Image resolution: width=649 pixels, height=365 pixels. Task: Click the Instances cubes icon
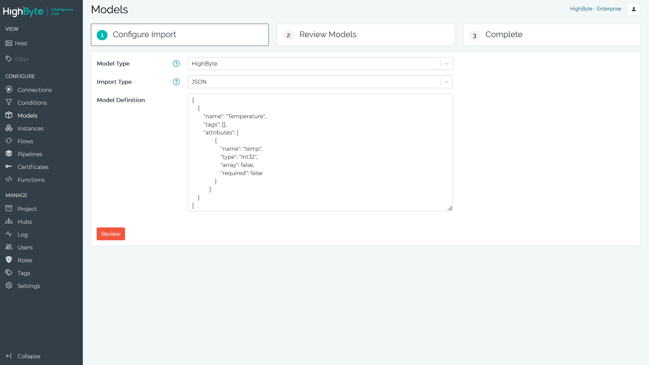(x=9, y=128)
